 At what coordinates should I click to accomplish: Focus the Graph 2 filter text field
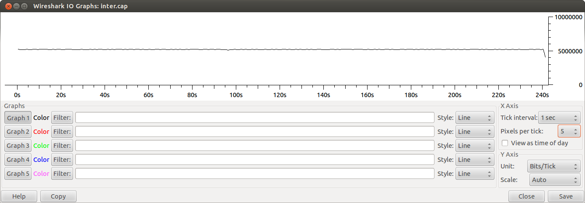coord(255,132)
